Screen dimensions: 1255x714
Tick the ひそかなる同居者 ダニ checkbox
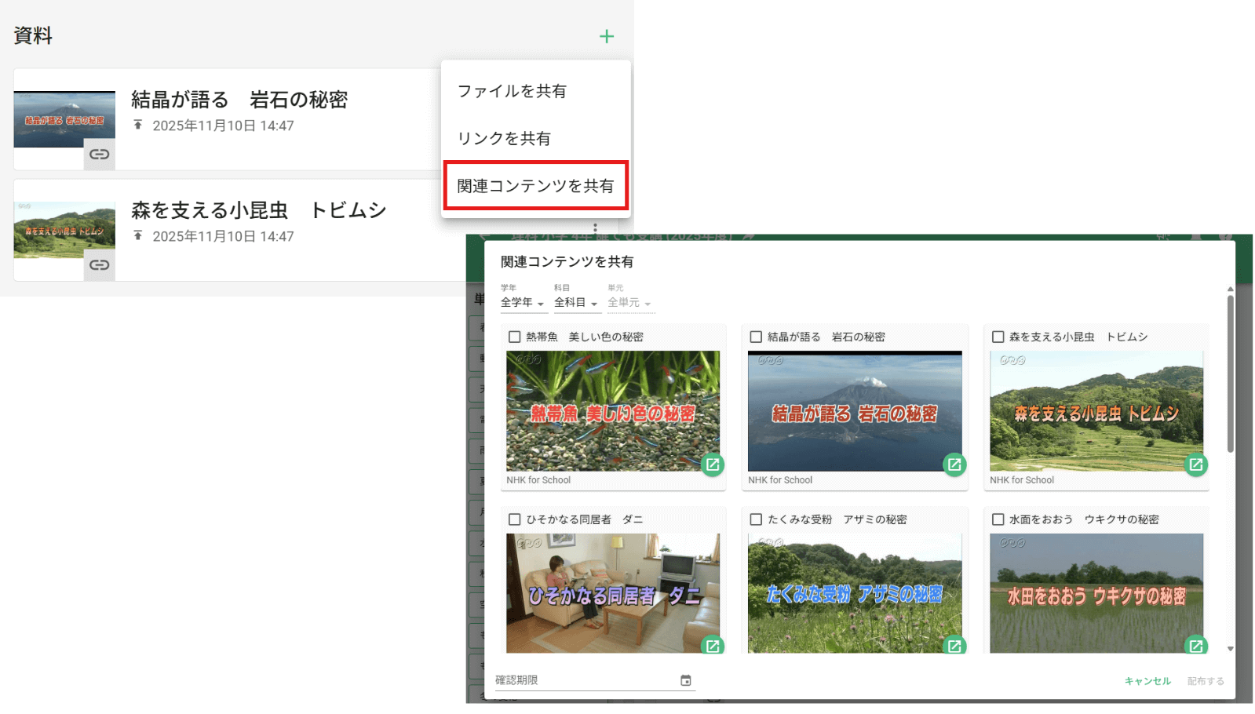pos(515,519)
